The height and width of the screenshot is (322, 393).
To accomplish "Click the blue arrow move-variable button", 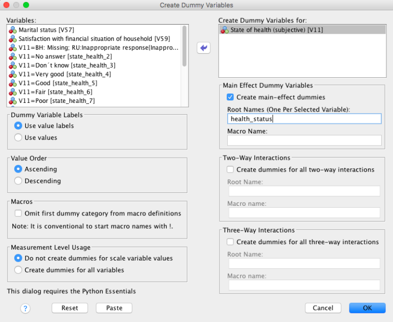I will coord(204,48).
